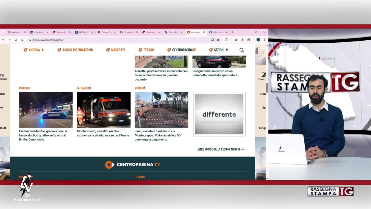The height and width of the screenshot is (209, 371).
Task: Click the Centropagina TV footer logo
Action: [x=132, y=165]
